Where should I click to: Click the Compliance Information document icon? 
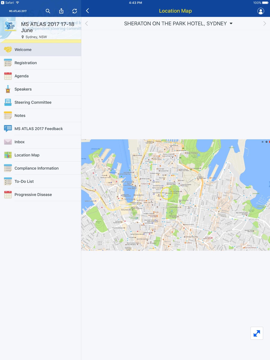click(8, 168)
